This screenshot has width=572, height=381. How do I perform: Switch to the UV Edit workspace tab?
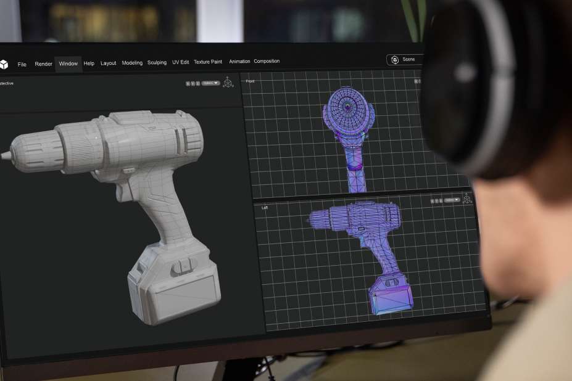(x=181, y=62)
